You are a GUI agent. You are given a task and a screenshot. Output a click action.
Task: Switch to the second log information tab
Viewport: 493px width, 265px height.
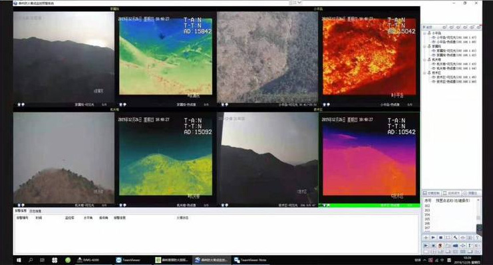pos(35,211)
